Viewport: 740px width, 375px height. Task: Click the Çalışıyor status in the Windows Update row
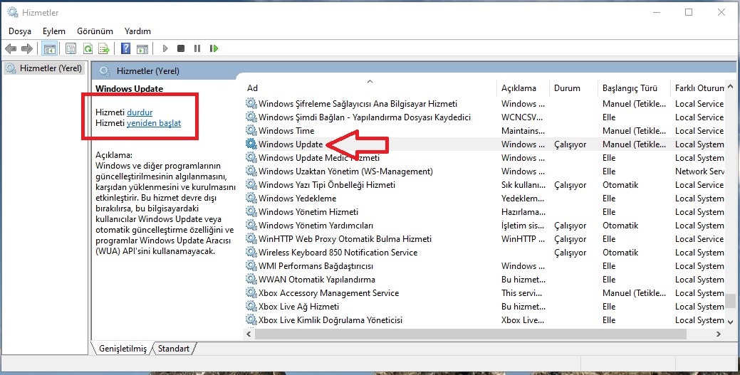pos(570,145)
